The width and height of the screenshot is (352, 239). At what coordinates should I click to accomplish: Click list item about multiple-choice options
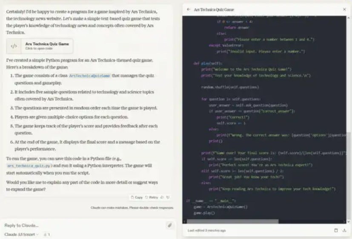pyautogui.click(x=72, y=117)
